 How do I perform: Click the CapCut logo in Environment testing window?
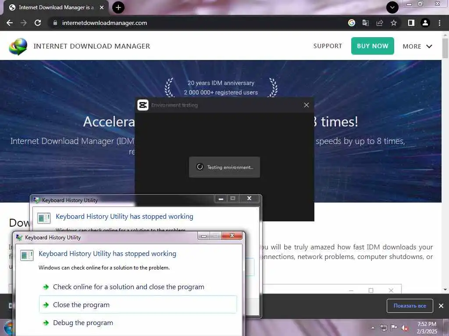[x=143, y=105]
